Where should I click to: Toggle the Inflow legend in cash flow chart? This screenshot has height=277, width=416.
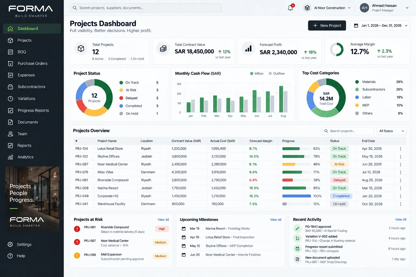pos(256,74)
